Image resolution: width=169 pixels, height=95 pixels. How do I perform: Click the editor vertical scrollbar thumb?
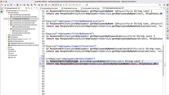pyautogui.click(x=163, y=61)
